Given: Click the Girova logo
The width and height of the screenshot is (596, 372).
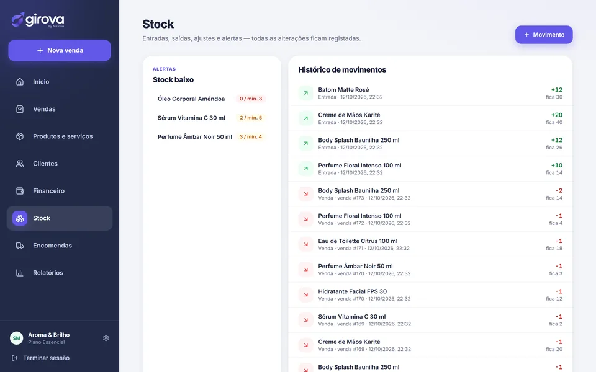Looking at the screenshot, I should coord(38,20).
